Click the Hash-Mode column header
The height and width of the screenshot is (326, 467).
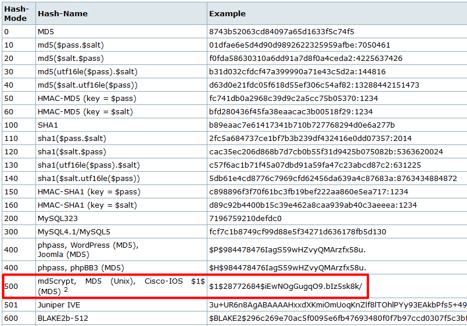click(15, 13)
